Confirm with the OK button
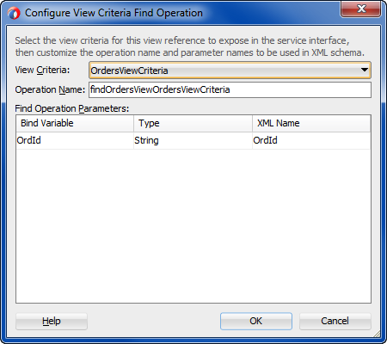387x344 pixels. click(x=256, y=321)
